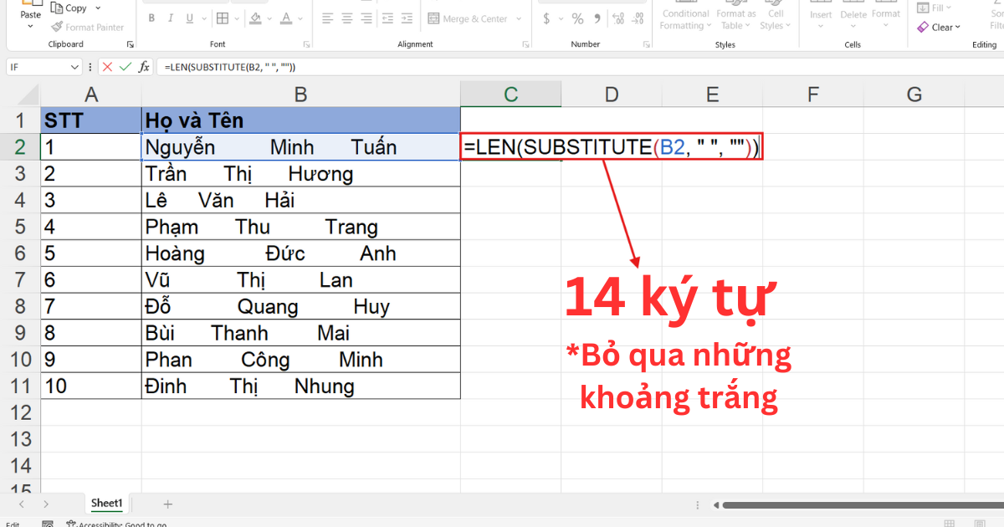Increase decimal places
This screenshot has height=527, width=1004.
(x=618, y=17)
